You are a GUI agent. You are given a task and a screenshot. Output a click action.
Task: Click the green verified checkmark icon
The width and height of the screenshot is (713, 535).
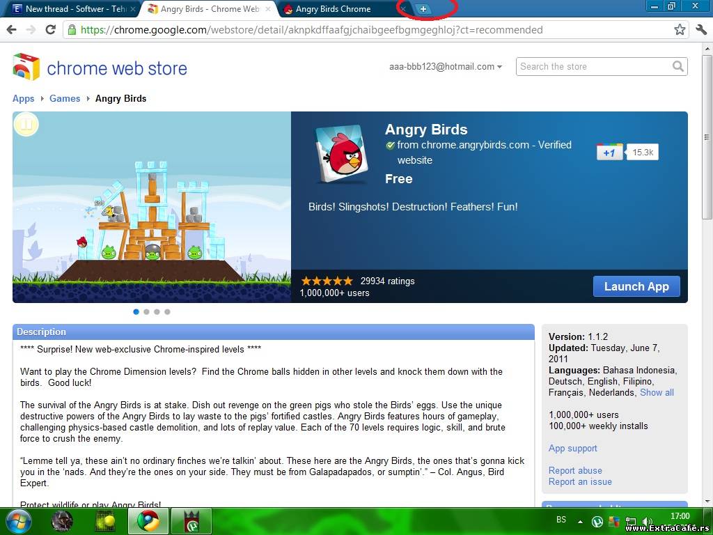[390, 146]
